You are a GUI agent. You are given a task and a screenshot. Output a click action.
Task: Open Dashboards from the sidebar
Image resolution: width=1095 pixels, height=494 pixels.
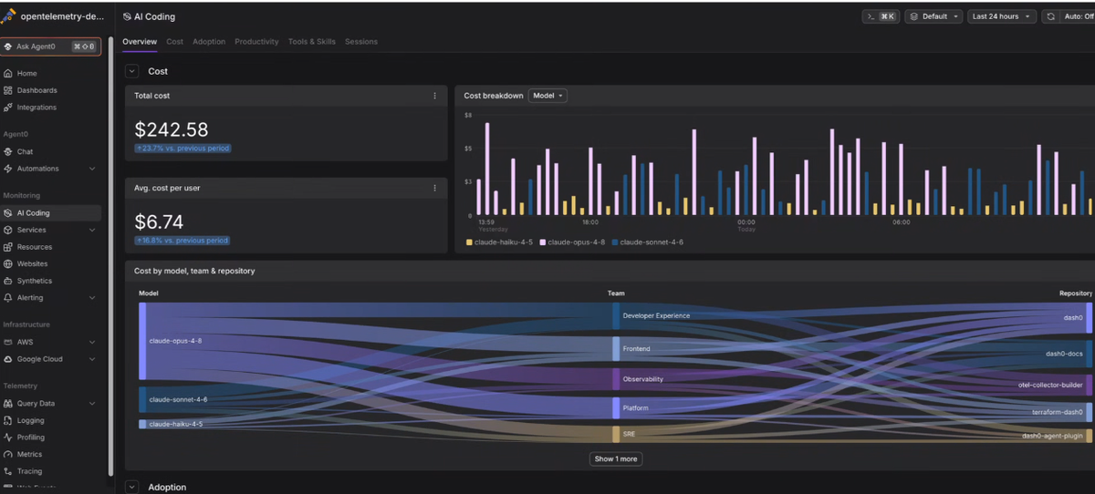[x=36, y=90]
